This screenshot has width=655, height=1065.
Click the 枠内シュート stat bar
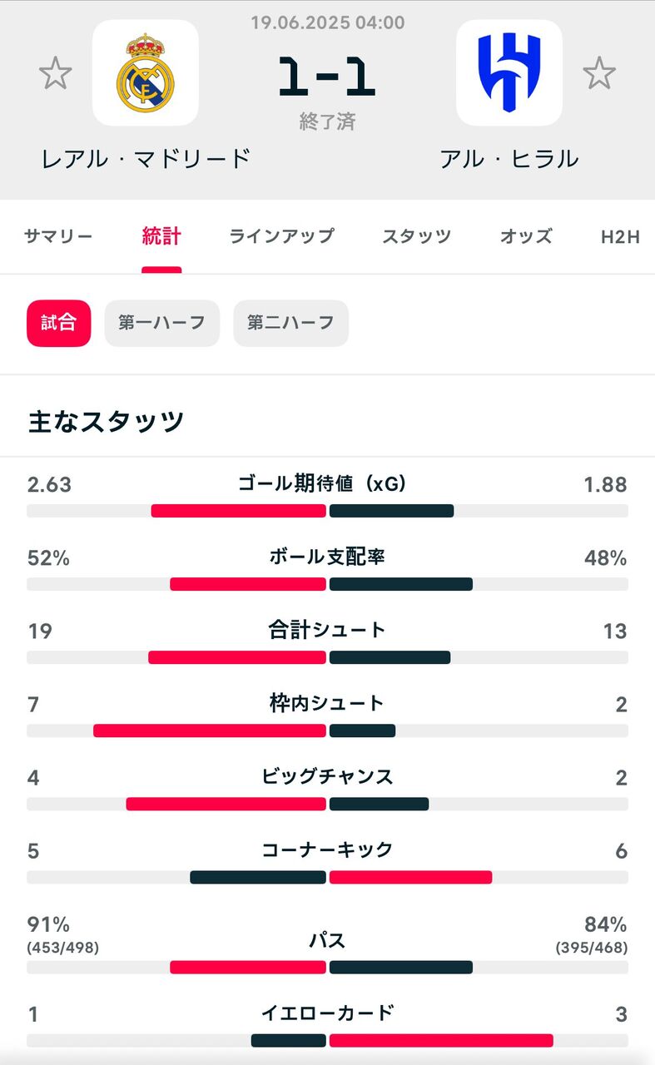click(x=327, y=731)
